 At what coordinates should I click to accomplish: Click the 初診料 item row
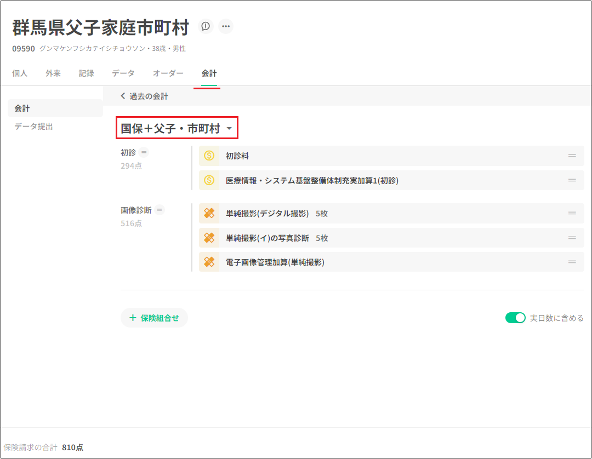[x=391, y=156]
